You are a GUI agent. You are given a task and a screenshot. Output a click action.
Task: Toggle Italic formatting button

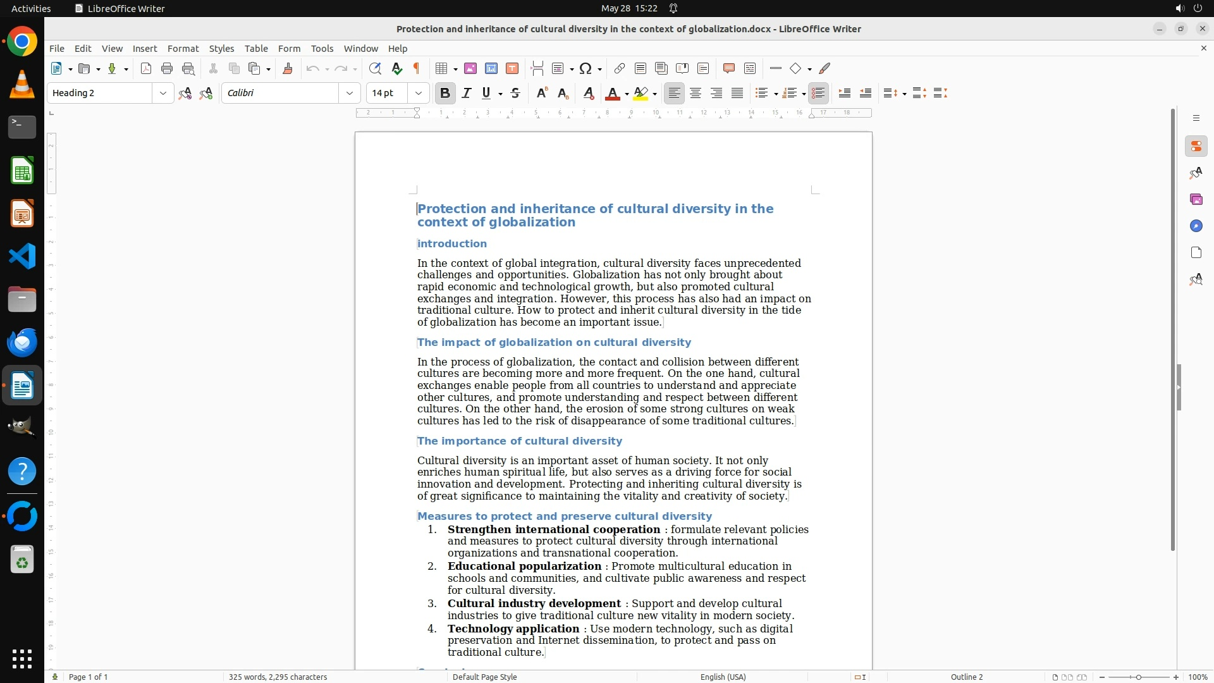pyautogui.click(x=467, y=94)
